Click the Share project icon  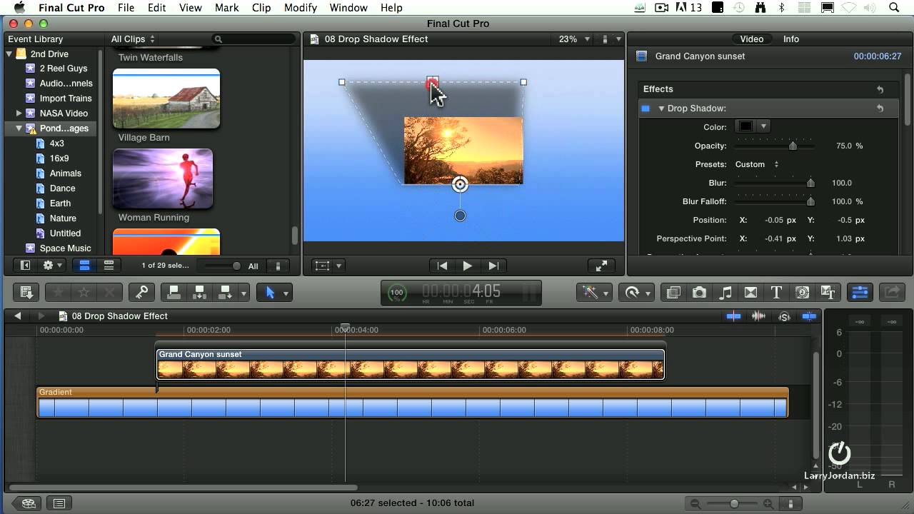click(892, 292)
